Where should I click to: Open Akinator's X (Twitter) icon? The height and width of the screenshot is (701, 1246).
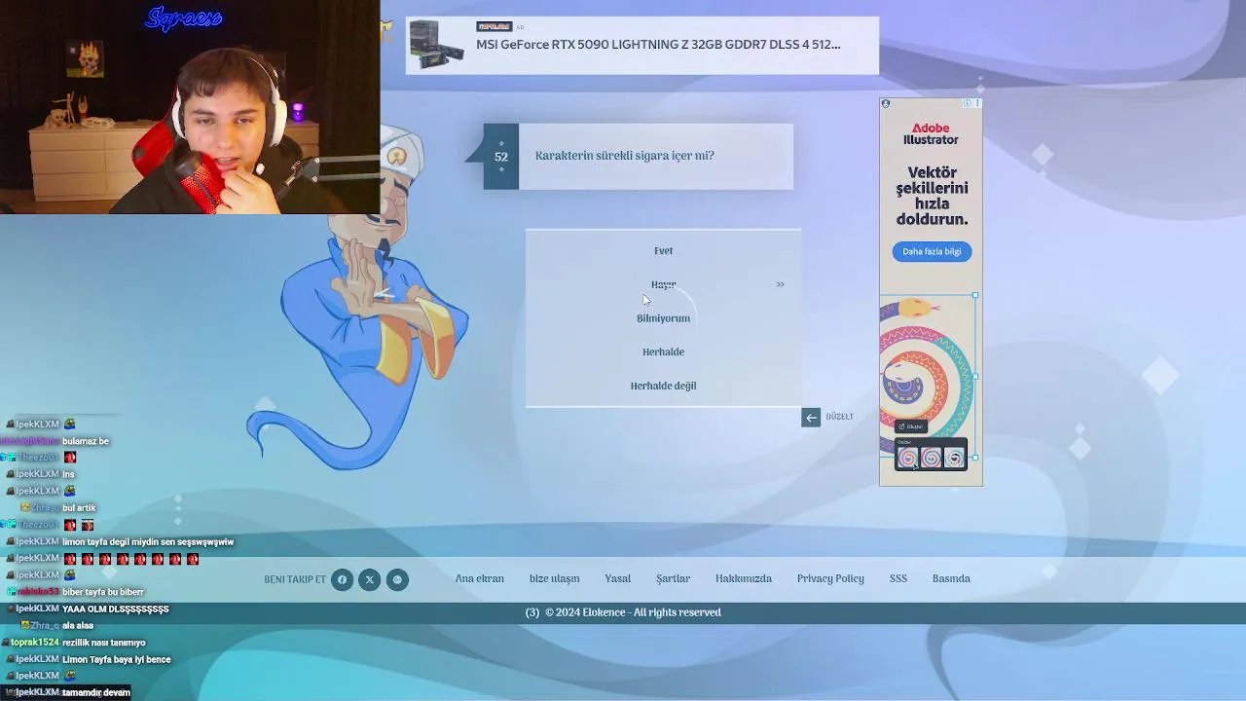[369, 579]
